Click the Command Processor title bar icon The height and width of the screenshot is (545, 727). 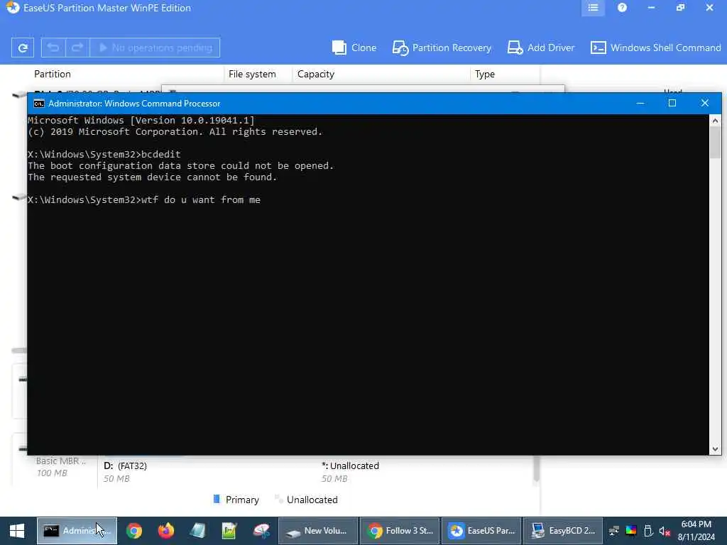[39, 104]
